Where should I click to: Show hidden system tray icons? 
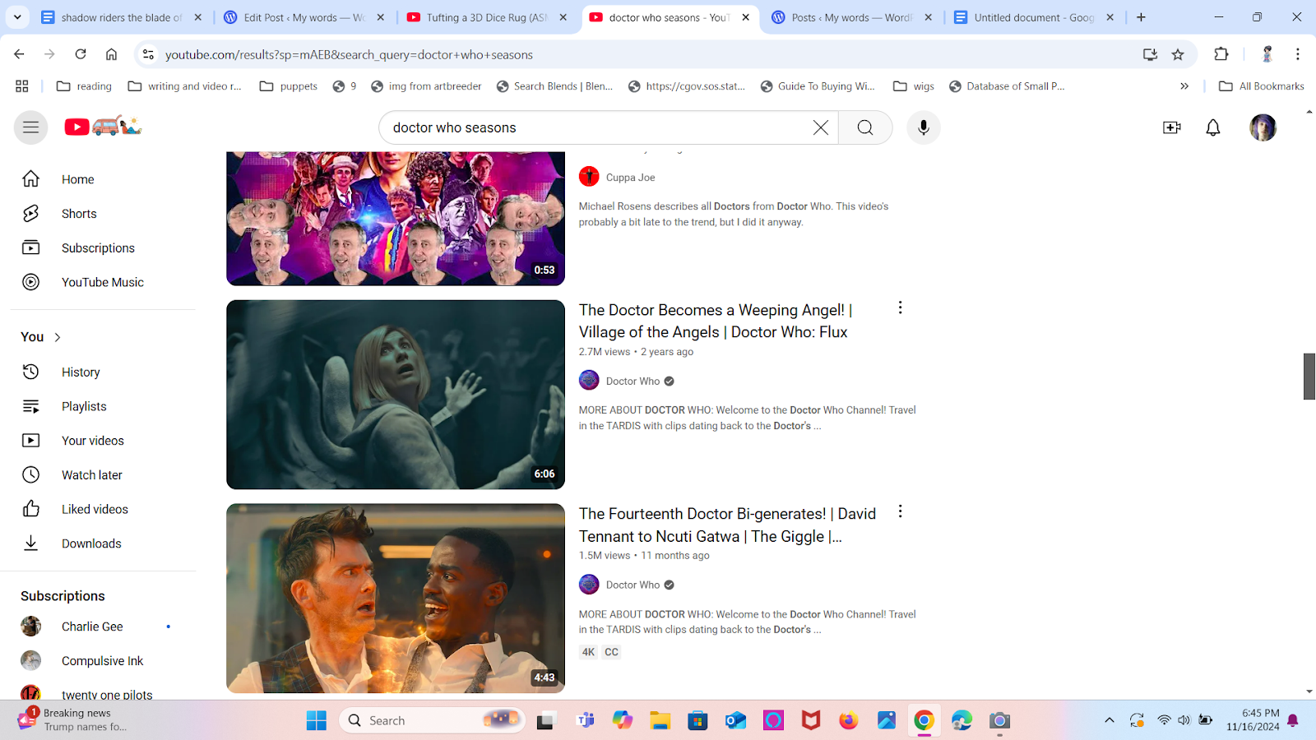pyautogui.click(x=1110, y=721)
